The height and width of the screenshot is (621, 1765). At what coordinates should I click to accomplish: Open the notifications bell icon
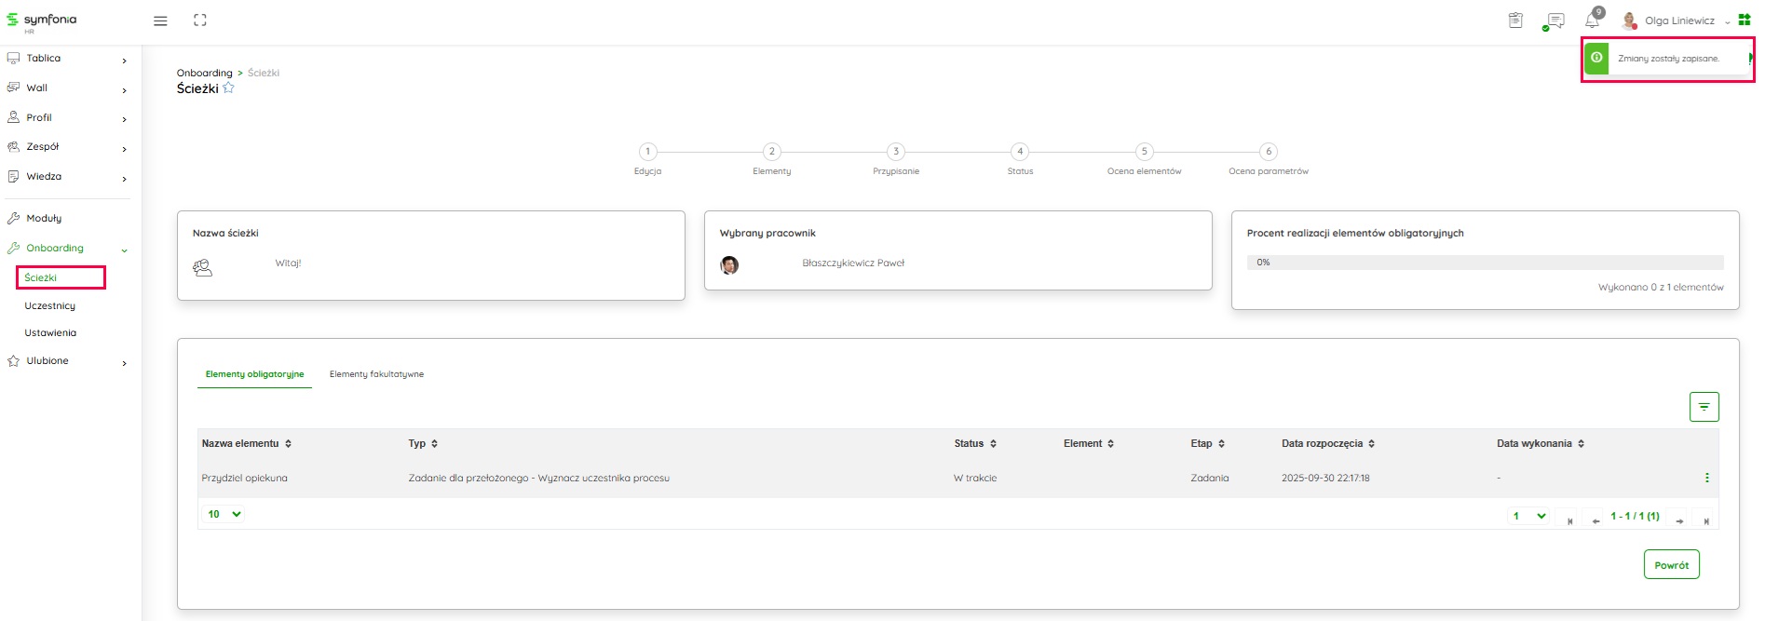coord(1593,20)
